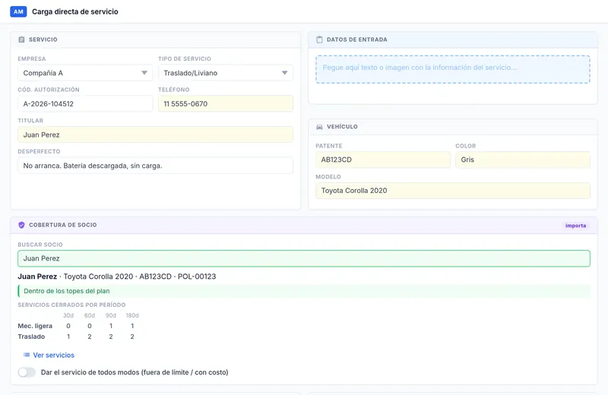
Task: Click the Servicio clipboard icon
Action: click(x=22, y=39)
